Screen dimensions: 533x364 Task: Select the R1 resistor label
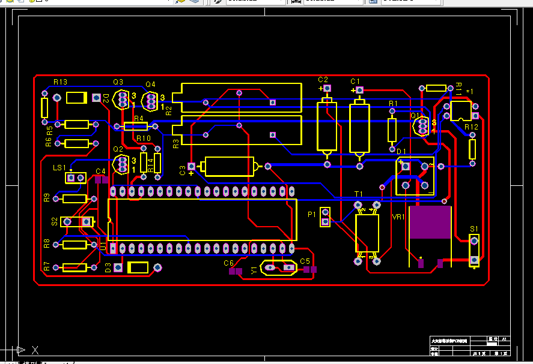pos(393,104)
